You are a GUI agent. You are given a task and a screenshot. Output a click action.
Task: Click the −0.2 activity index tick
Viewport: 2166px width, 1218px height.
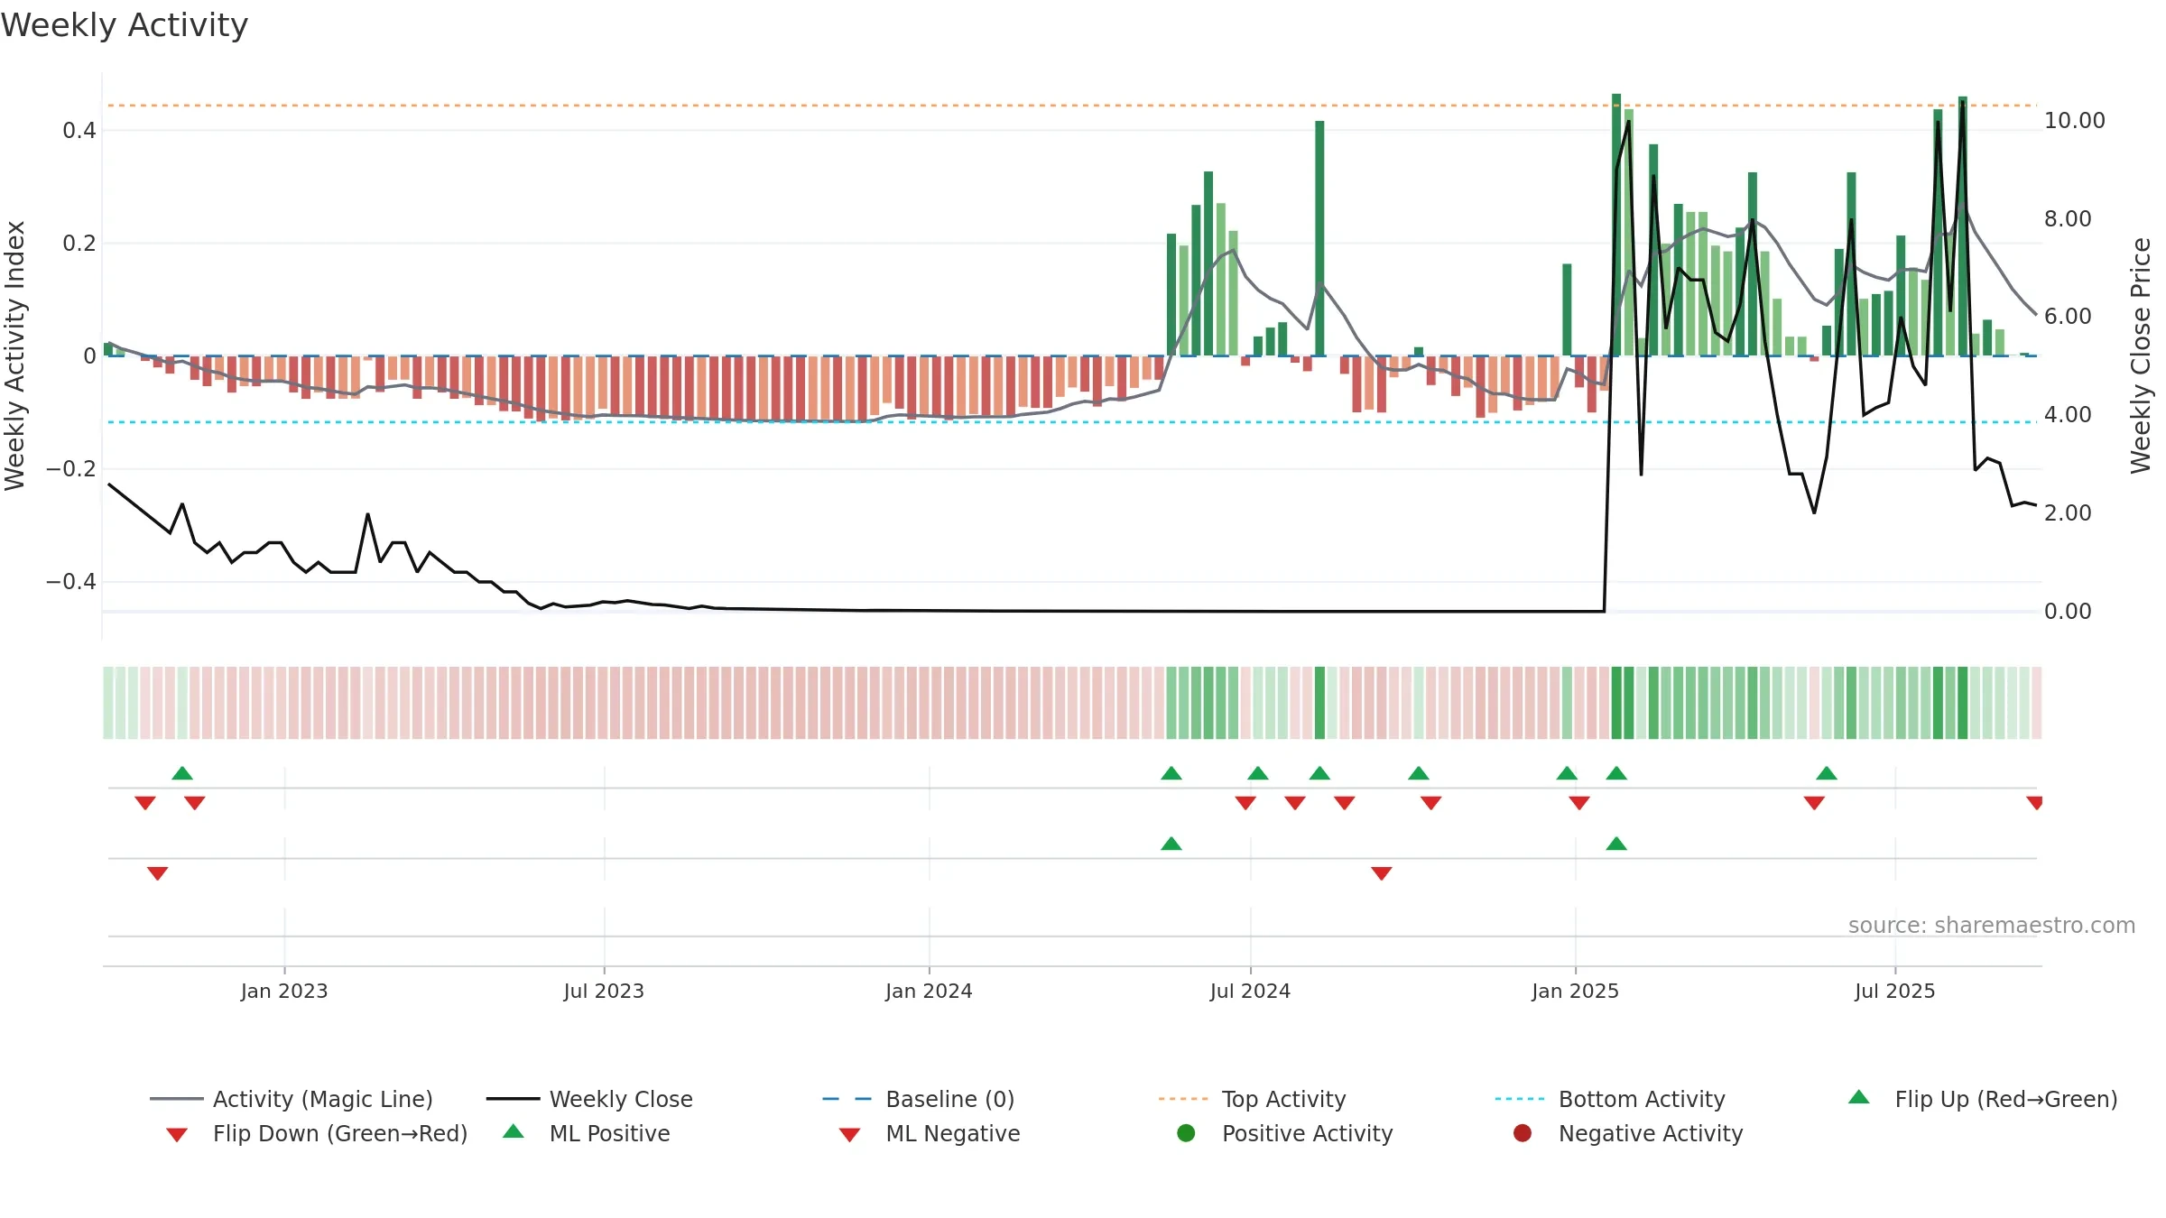[x=71, y=469]
